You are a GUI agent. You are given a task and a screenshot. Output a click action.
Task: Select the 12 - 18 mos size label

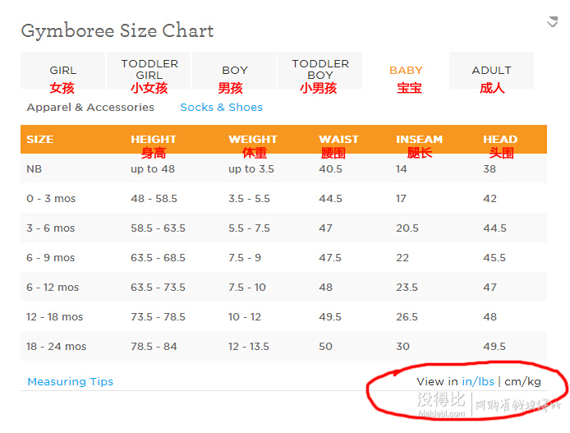click(54, 316)
